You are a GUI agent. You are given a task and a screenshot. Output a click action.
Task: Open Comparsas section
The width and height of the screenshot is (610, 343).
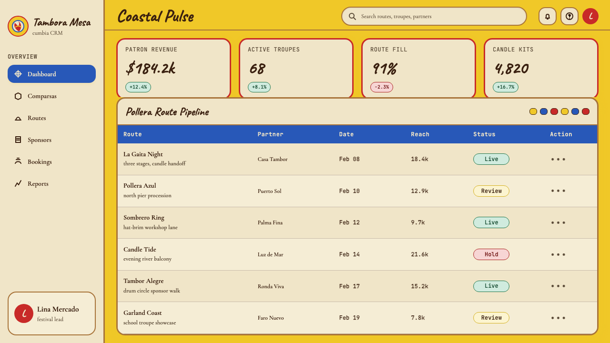pos(51,96)
